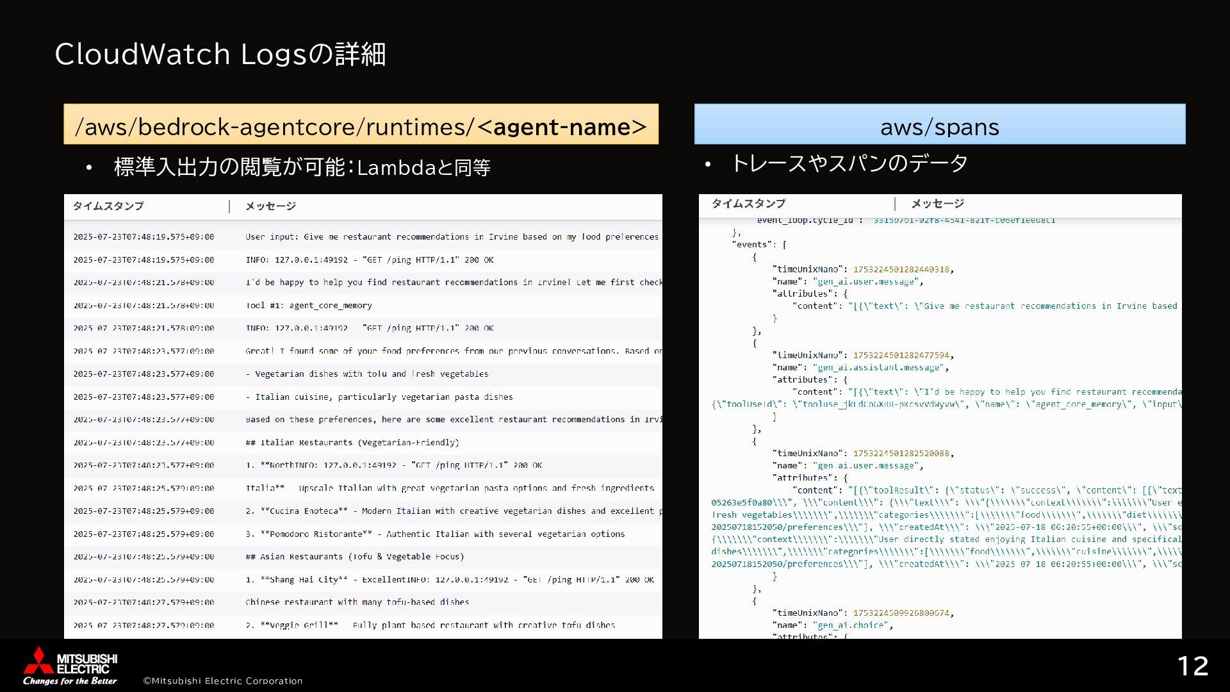
Task: Select the /aws/bedrock-agentcore/runtimes/<agent-name> label box
Action: click(x=361, y=124)
